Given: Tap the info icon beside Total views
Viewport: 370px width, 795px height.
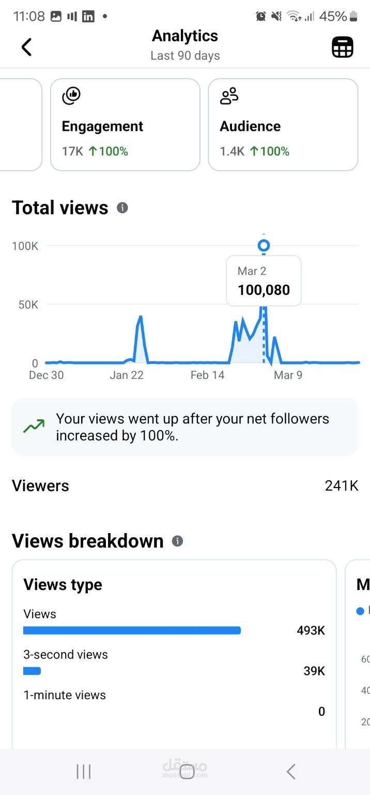Looking at the screenshot, I should pos(122,208).
